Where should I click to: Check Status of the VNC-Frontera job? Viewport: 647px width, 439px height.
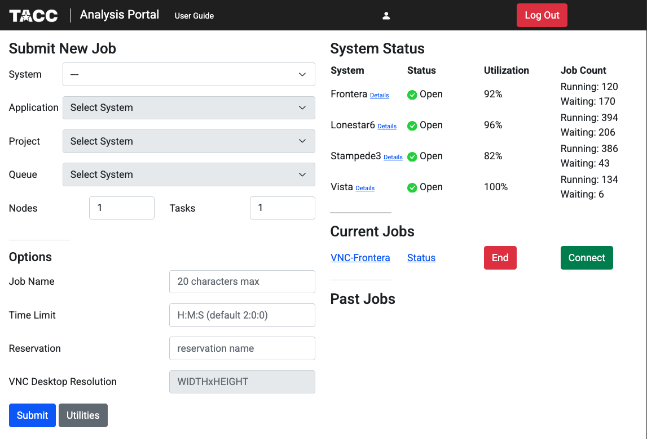pos(421,258)
